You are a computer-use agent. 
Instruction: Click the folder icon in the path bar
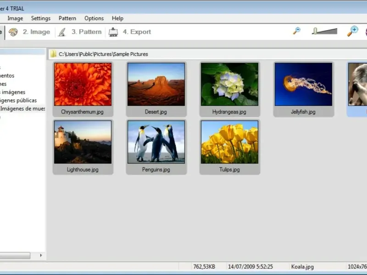(x=53, y=54)
